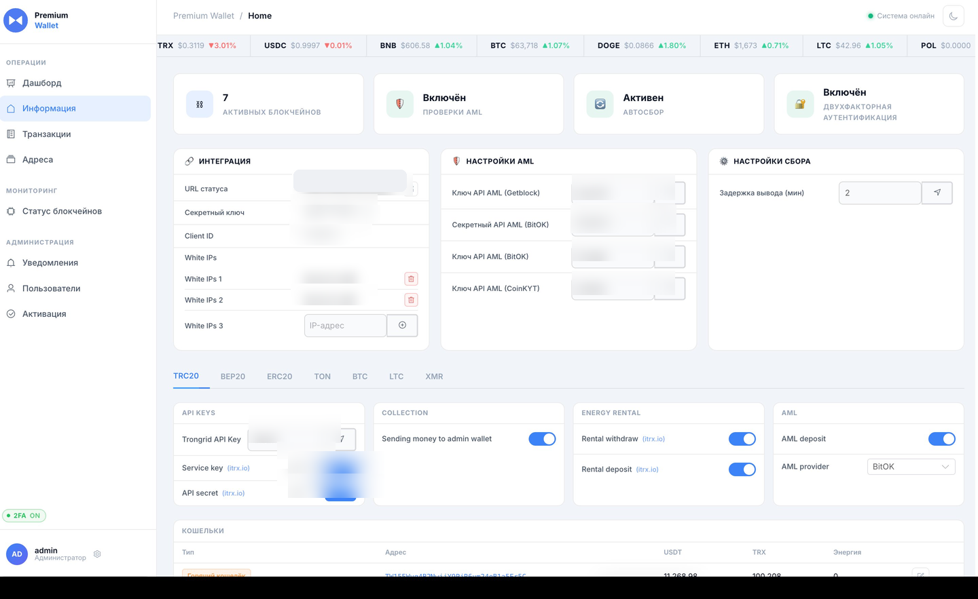Switch to the BEP20 tab
Screen dimensions: 978x599
[233, 376]
